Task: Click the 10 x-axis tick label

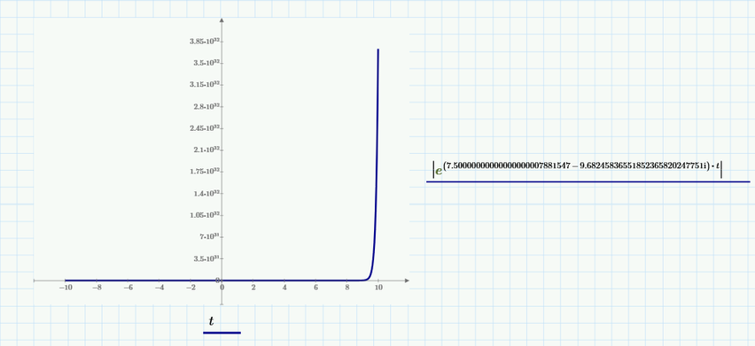Action: point(378,288)
